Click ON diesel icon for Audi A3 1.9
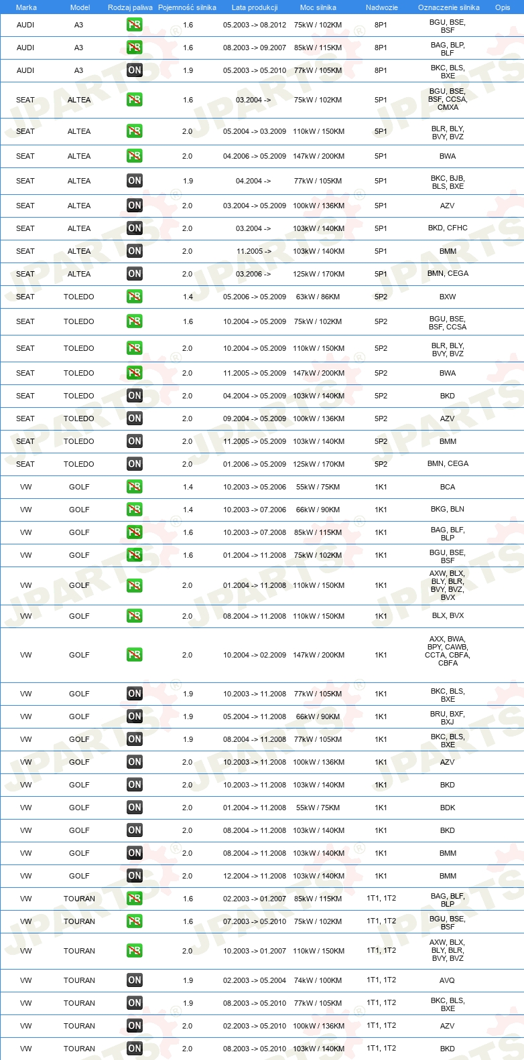Screen dimensions: 524x1060 click(x=135, y=70)
